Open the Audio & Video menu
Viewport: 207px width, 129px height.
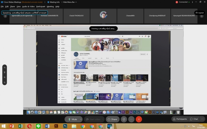click(x=28, y=6)
